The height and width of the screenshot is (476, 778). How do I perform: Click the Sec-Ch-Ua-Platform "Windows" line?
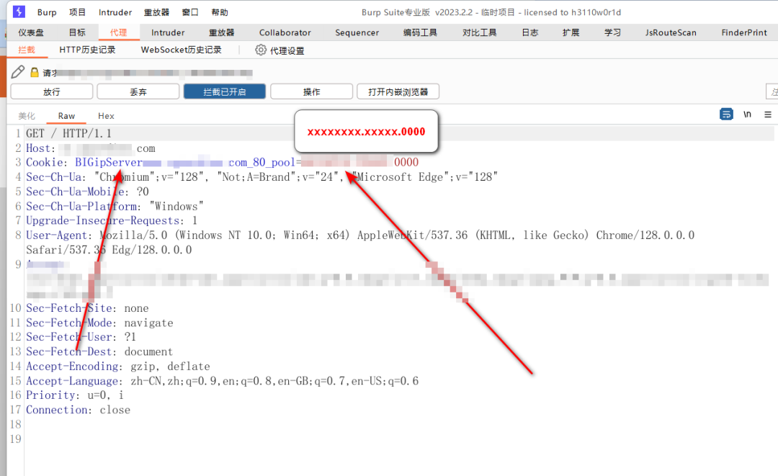click(115, 206)
